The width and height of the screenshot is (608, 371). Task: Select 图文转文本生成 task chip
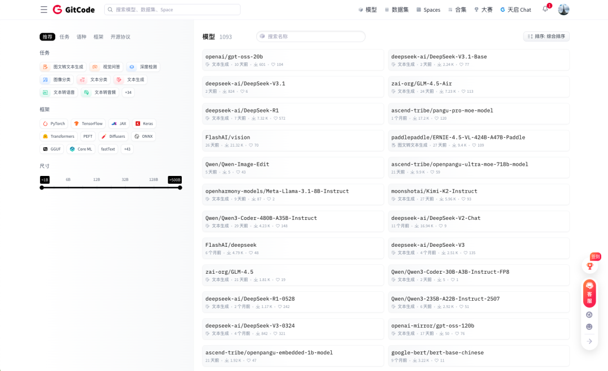pos(63,67)
